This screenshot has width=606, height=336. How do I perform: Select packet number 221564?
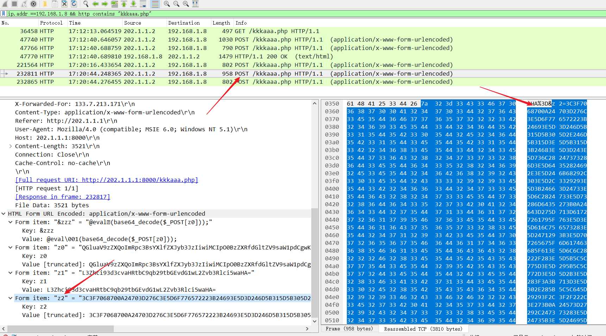(303, 65)
